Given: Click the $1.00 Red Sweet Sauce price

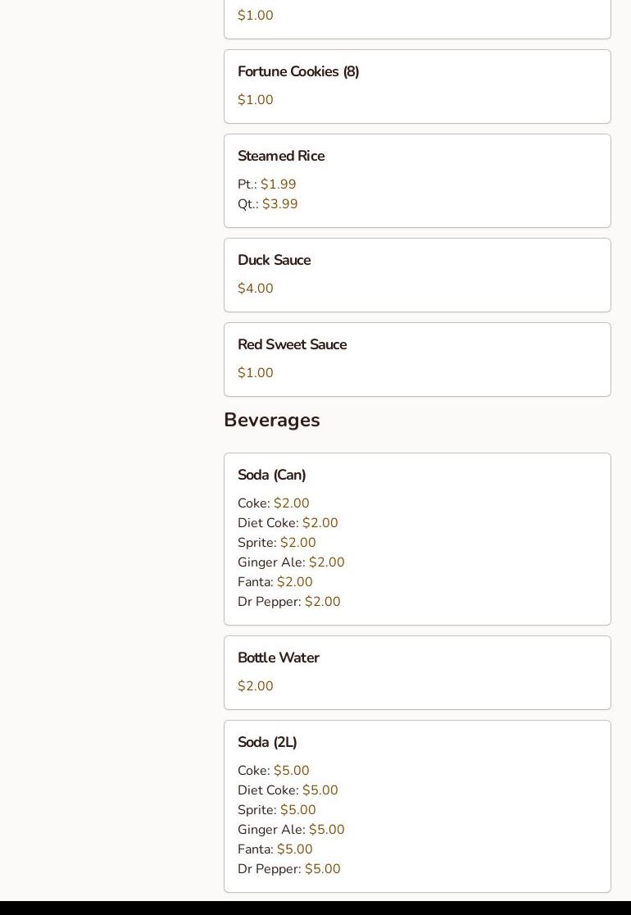Looking at the screenshot, I should [x=256, y=373].
